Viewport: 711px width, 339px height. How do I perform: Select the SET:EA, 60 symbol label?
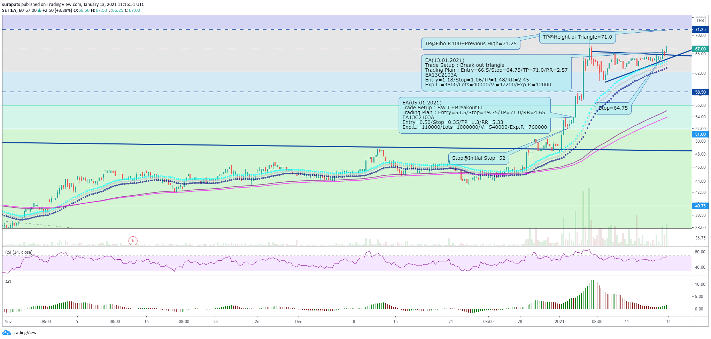point(13,10)
